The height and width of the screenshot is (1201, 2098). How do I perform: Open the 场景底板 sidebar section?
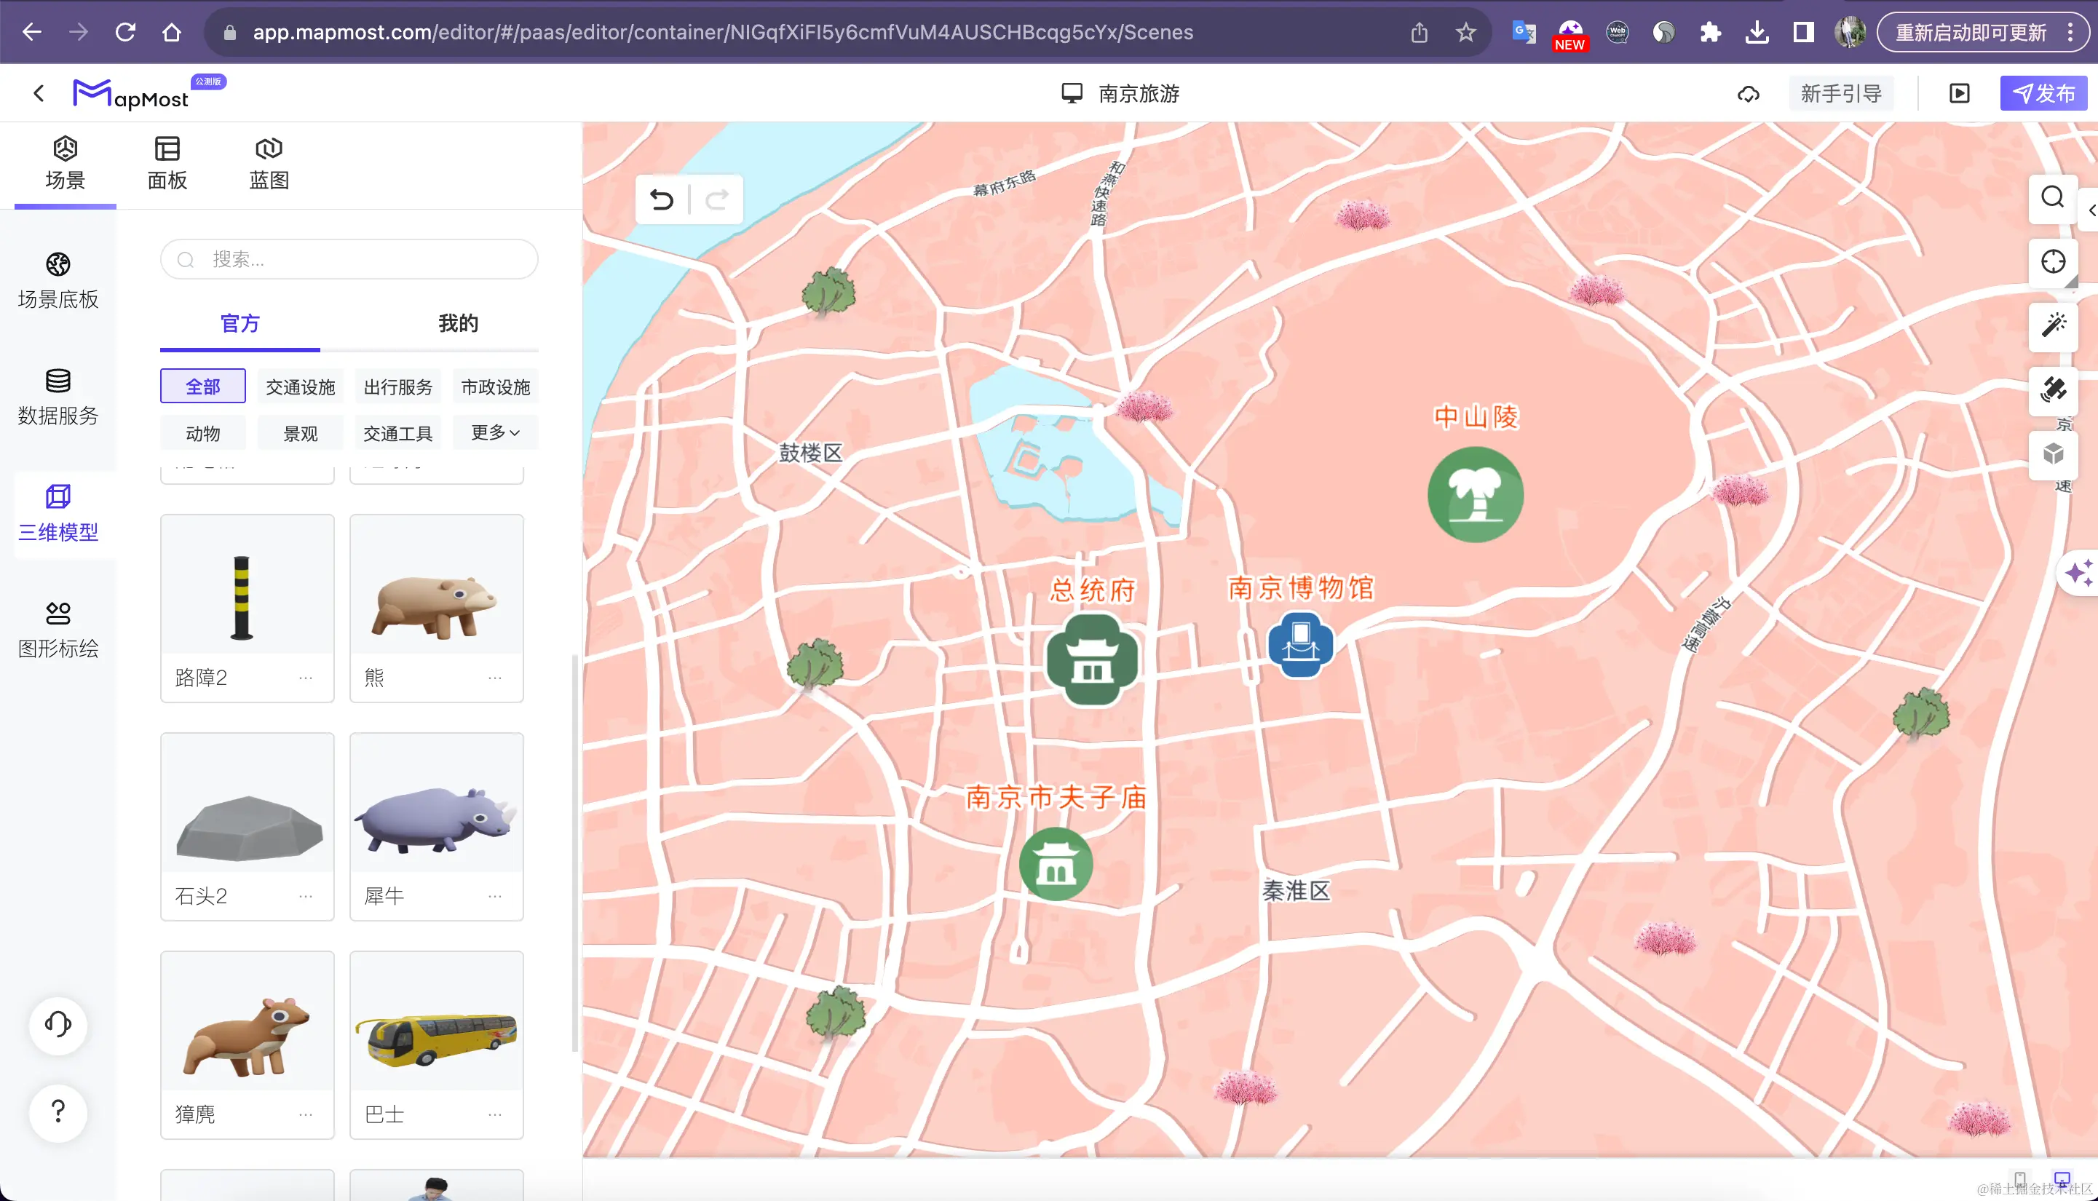click(58, 280)
